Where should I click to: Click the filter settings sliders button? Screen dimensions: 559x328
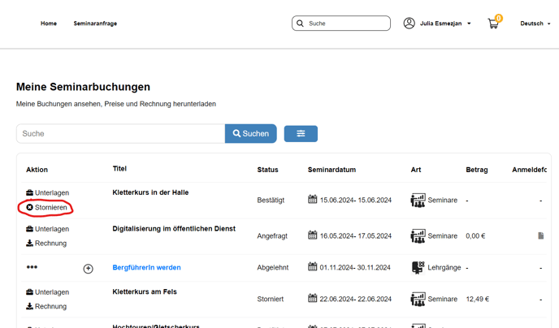click(301, 133)
